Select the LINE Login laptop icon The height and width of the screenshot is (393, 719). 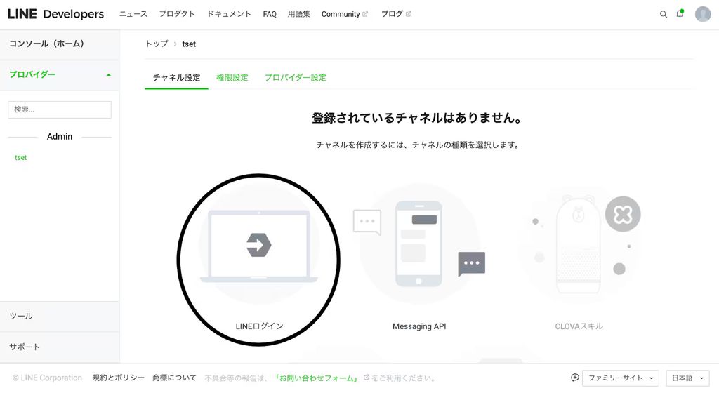258,246
